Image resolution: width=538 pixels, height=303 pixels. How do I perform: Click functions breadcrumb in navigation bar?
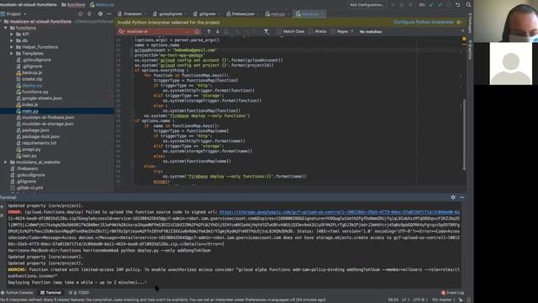(x=73, y=5)
